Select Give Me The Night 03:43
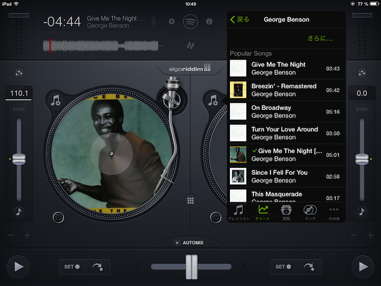This screenshot has height=286, width=381. [287, 69]
